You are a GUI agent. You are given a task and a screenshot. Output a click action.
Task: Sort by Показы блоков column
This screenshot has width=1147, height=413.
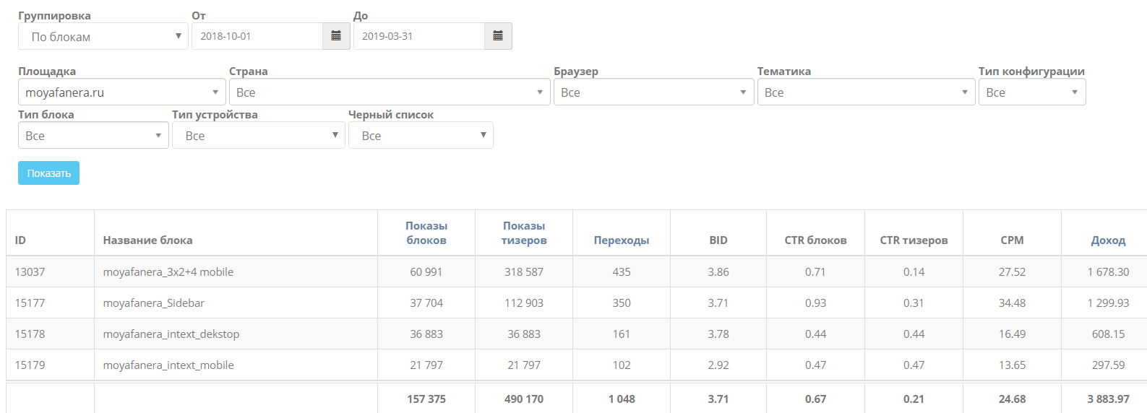pyautogui.click(x=426, y=233)
